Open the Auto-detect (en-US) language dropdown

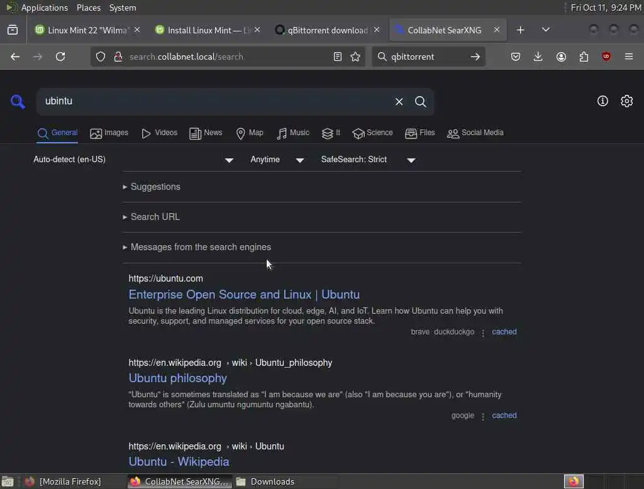click(133, 160)
